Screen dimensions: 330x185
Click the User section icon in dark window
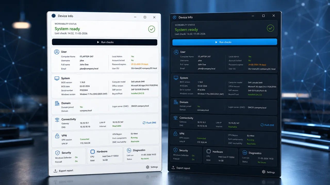176,52
